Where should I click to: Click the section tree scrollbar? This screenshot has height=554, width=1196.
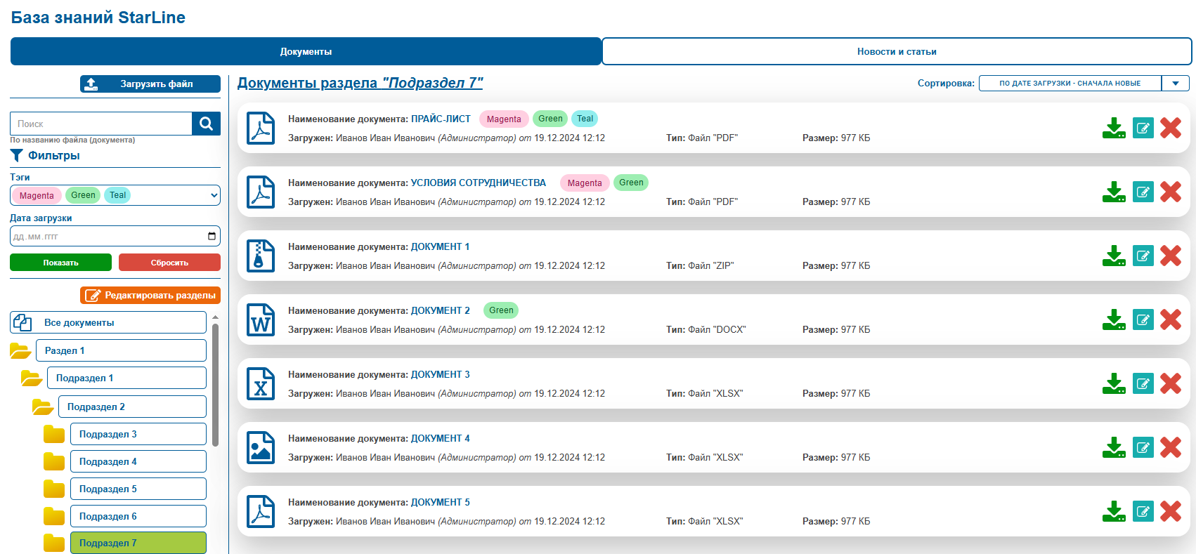(215, 385)
